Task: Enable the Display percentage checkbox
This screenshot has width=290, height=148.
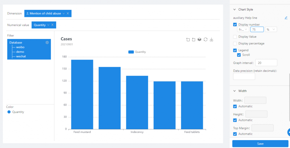Action: [x=235, y=43]
